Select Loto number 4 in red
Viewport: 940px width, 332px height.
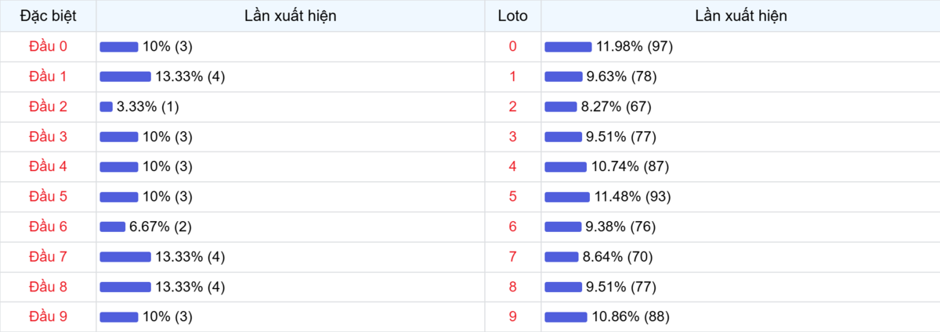click(512, 166)
